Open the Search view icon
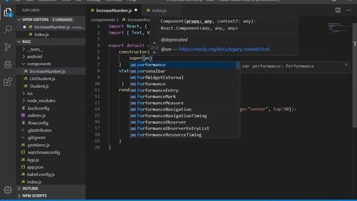This screenshot has height=201, width=357. tap(8, 29)
